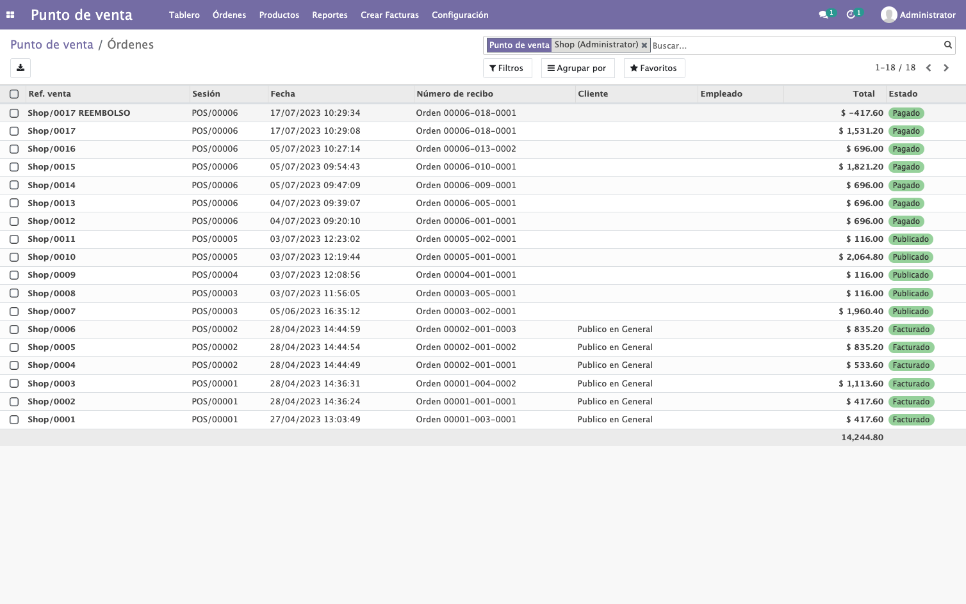Viewport: 966px width, 604px height.
Task: Expand the Filtros dropdown
Action: tap(507, 68)
